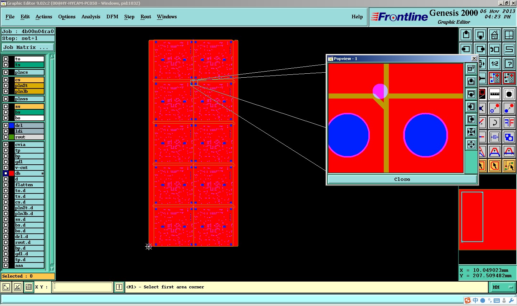Select the 'pln2t' layer name

click(29, 86)
